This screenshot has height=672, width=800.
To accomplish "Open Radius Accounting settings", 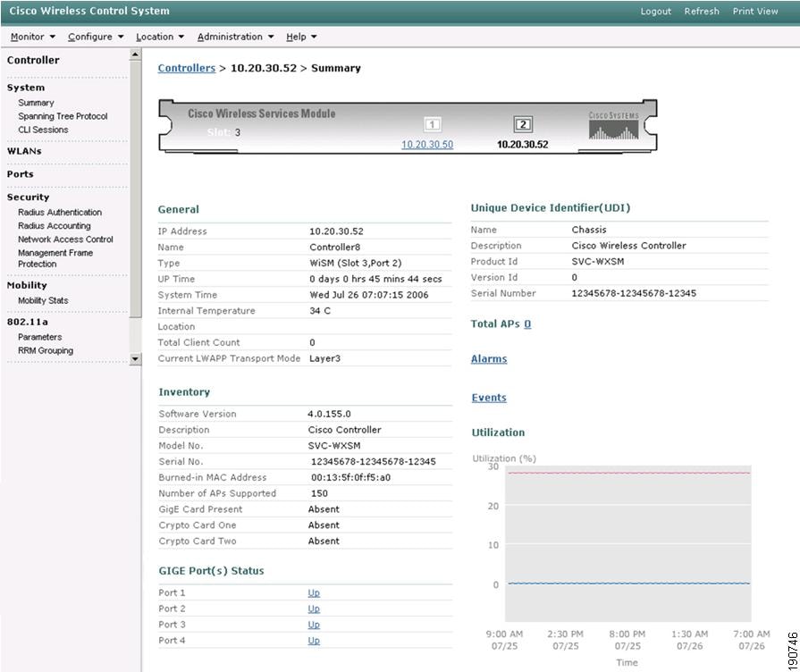I will point(55,225).
